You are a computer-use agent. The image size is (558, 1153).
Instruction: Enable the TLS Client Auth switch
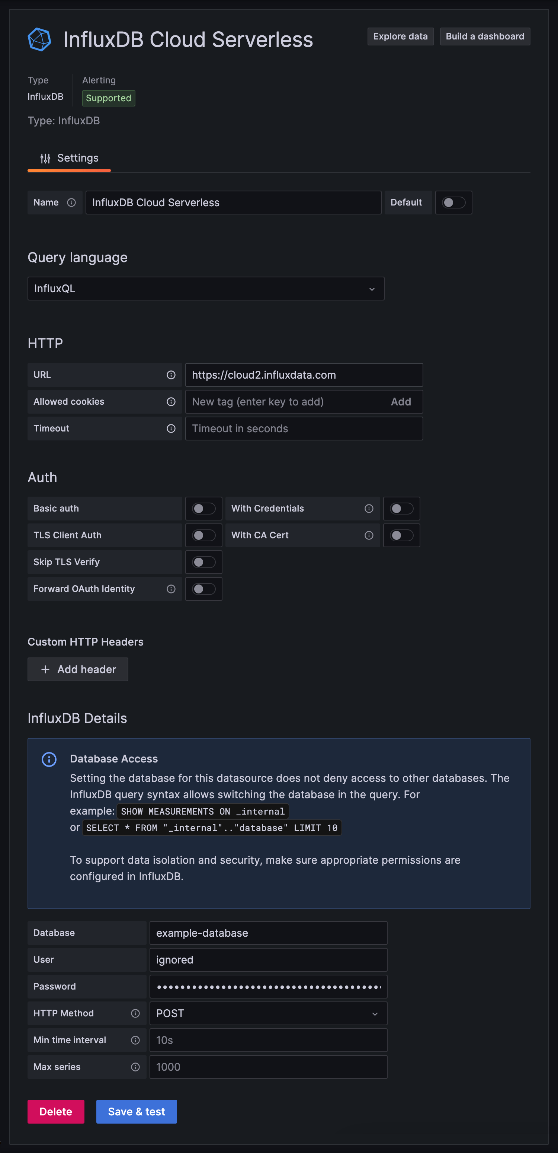click(x=203, y=535)
